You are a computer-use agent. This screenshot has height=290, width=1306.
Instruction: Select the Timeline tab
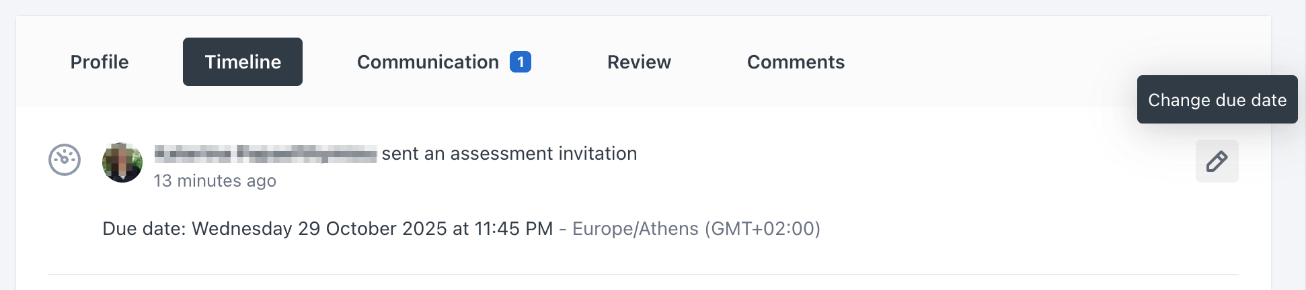(x=242, y=62)
